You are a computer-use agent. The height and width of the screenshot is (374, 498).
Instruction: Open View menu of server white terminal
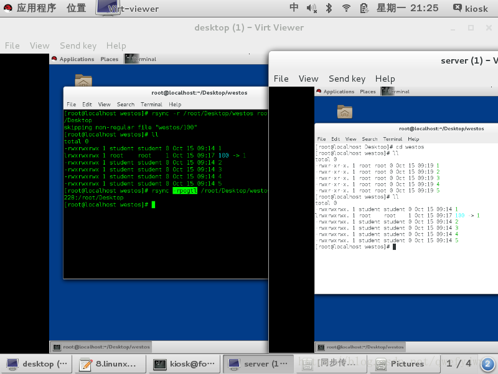click(x=350, y=139)
